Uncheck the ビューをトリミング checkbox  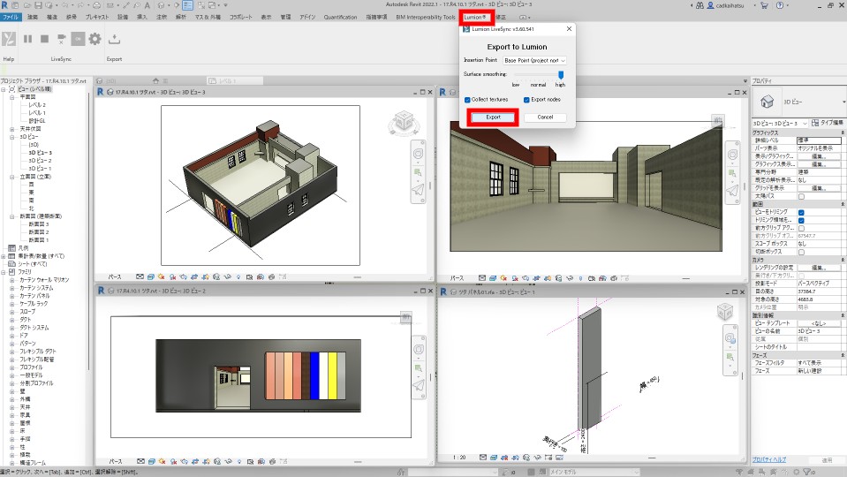[801, 212]
